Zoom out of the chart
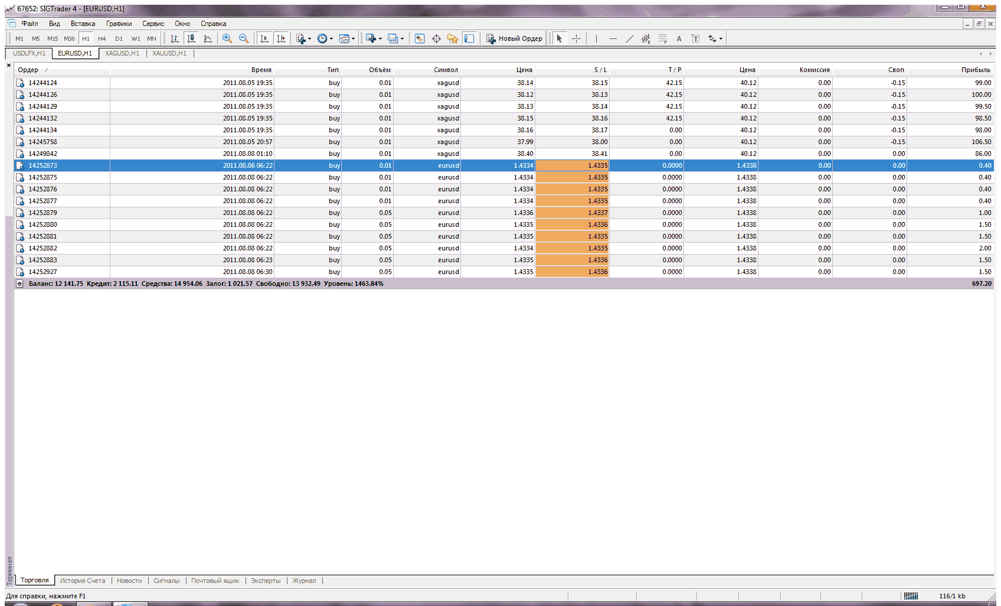 [x=244, y=38]
